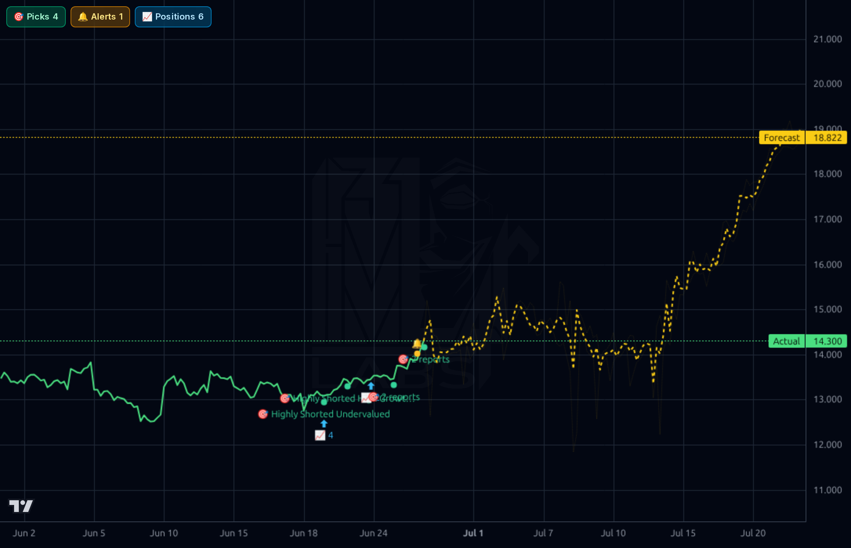
Task: Select the Forecast price label
Action: [x=782, y=138]
